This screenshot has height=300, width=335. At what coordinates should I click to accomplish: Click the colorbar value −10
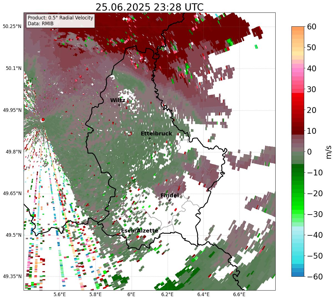314,172
